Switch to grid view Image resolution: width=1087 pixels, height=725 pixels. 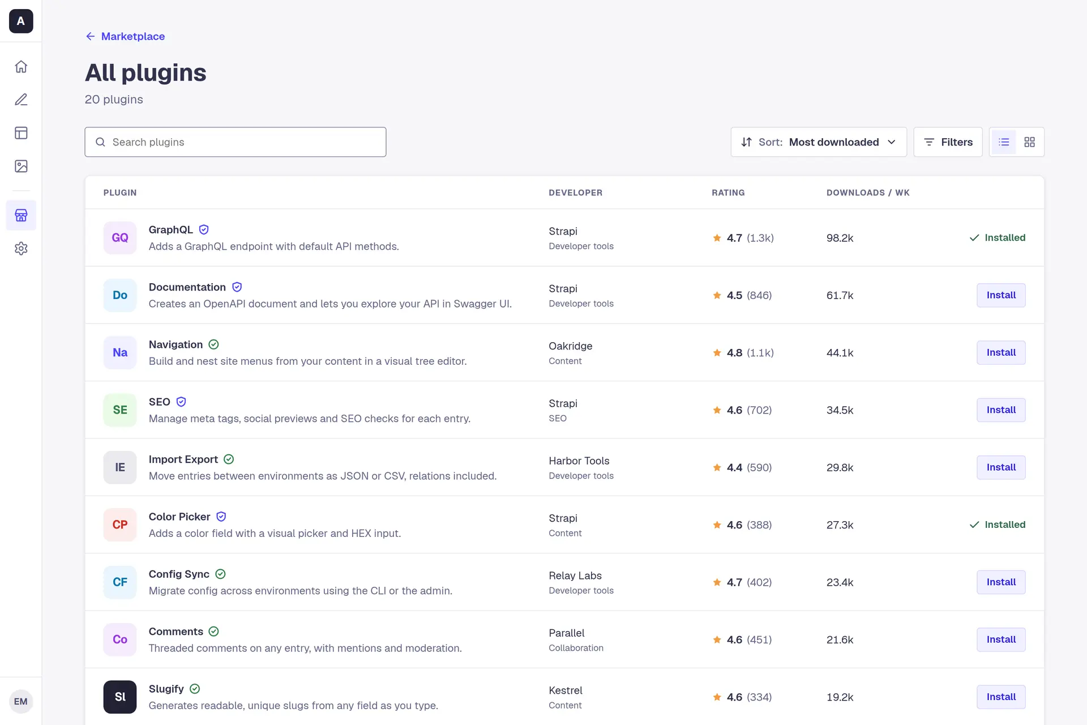tap(1029, 142)
